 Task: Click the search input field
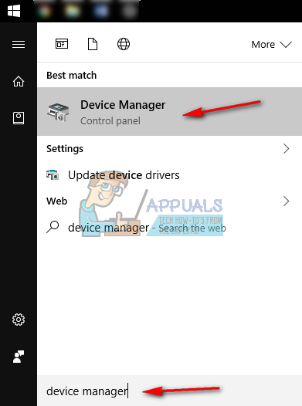[170, 391]
